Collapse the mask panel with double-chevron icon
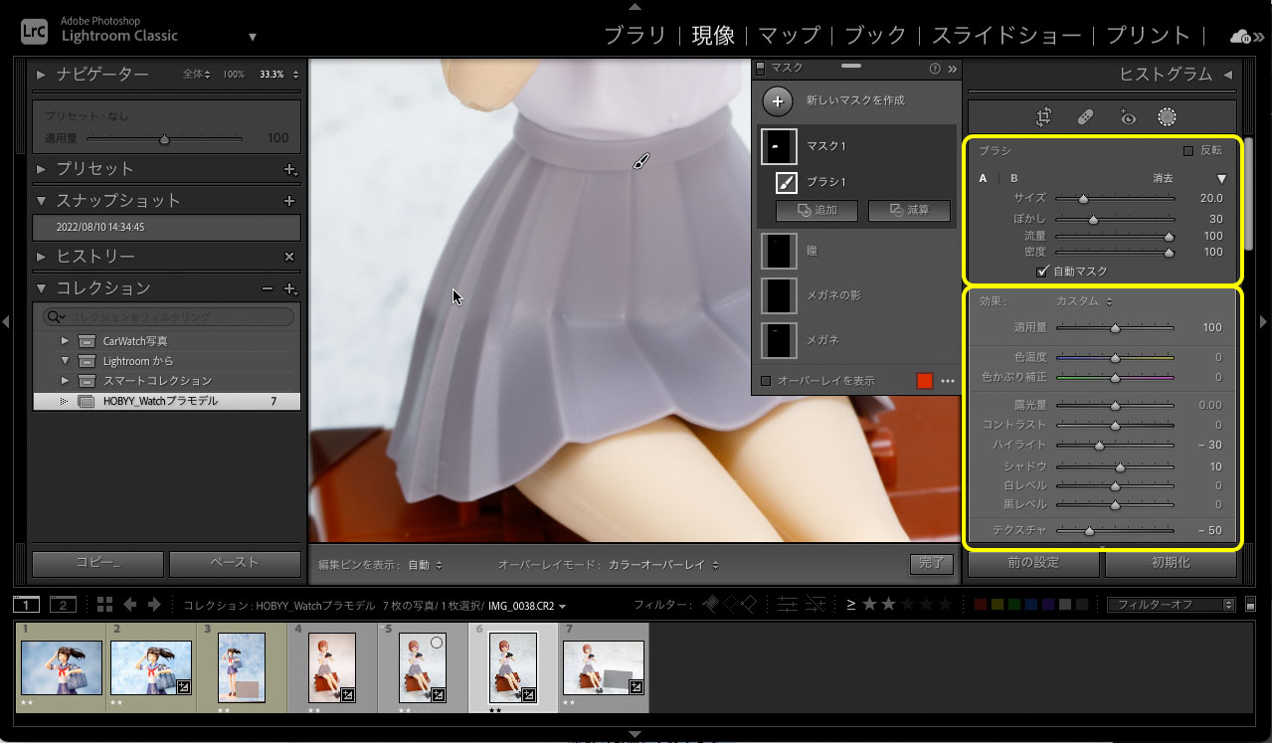The height and width of the screenshot is (743, 1272). click(x=952, y=69)
